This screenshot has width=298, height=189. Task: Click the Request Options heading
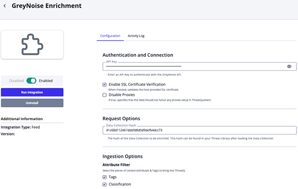pos(121,119)
